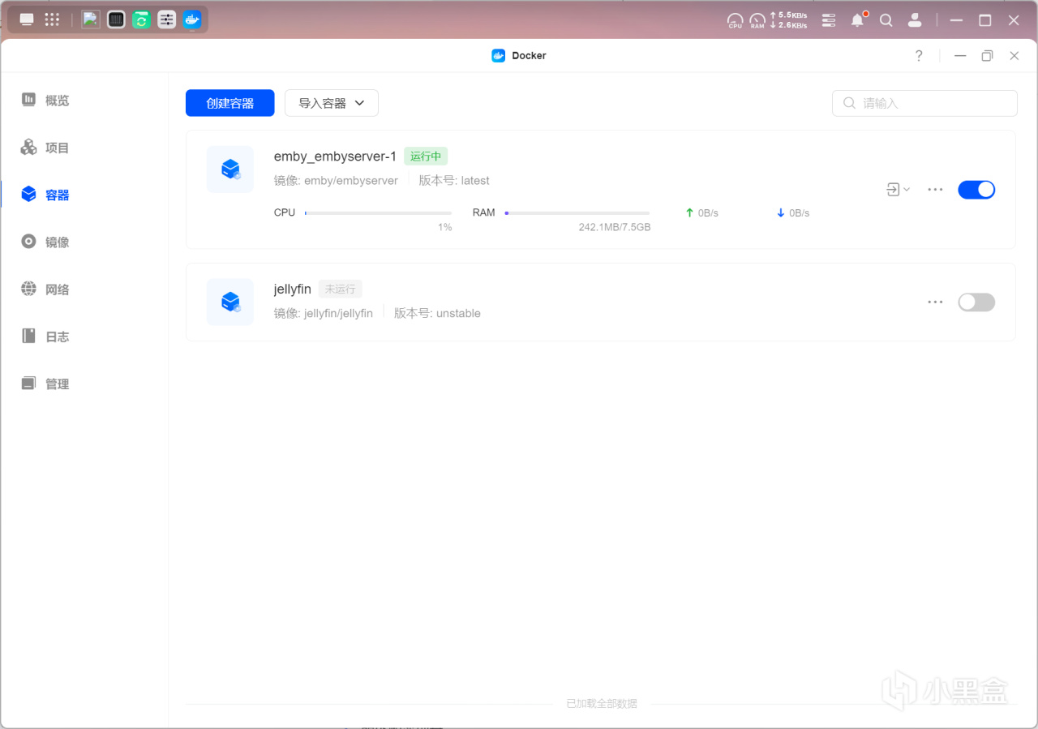Open notifications via the bell icon
The height and width of the screenshot is (729, 1038).
point(858,20)
